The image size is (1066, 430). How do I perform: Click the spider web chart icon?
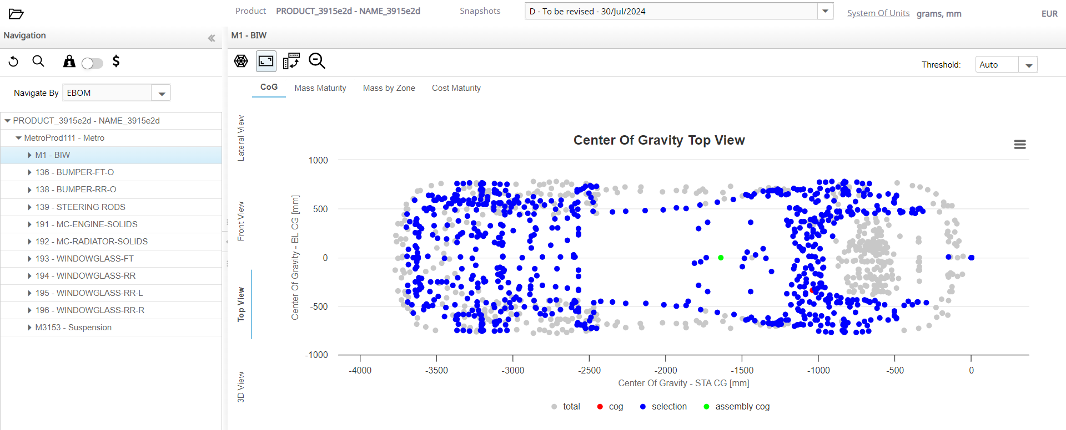(x=241, y=61)
